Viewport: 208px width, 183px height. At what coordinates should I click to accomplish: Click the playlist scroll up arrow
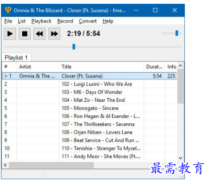181,66
